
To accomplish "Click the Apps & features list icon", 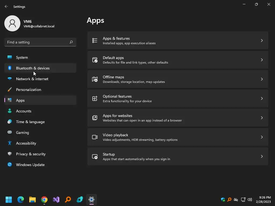I will point(95,41).
